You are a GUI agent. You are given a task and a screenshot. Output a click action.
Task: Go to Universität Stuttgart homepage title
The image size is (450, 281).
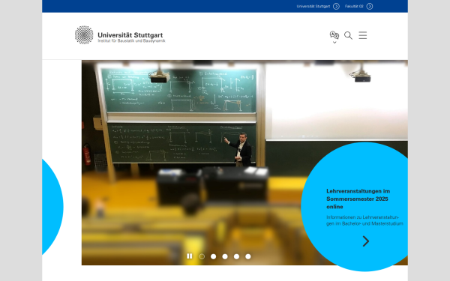click(x=130, y=35)
